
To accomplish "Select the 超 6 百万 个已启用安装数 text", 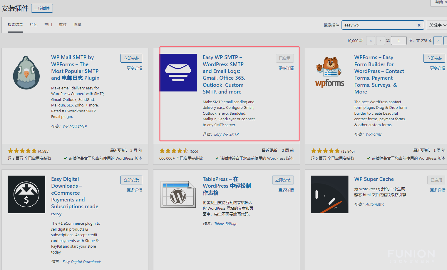I will tap(333, 158).
